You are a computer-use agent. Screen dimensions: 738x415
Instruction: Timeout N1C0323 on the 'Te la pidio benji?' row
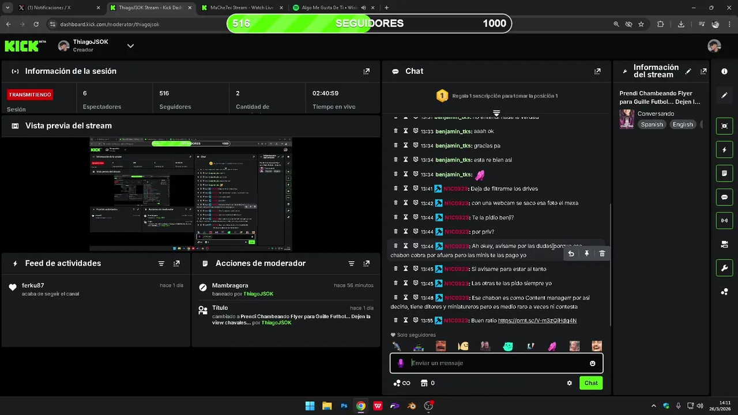click(406, 217)
